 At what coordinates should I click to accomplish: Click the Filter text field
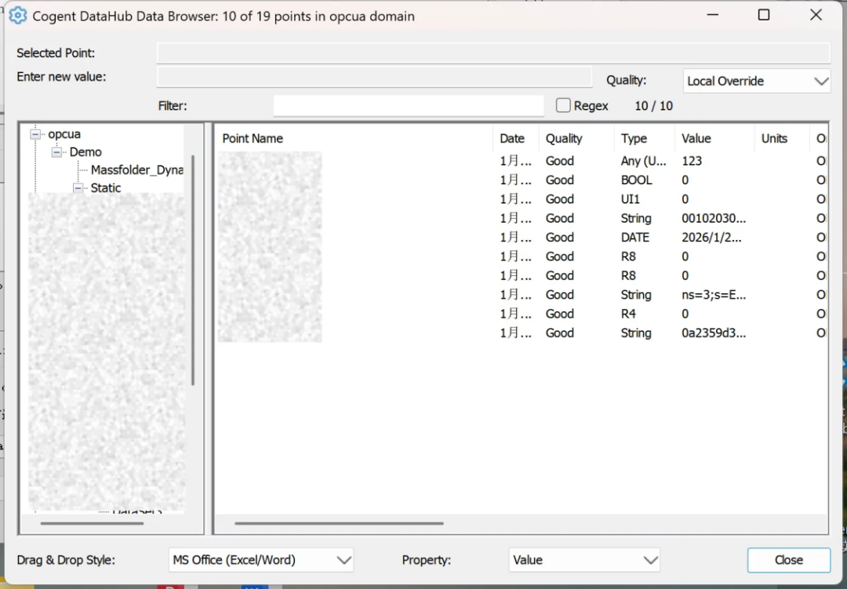click(x=408, y=106)
